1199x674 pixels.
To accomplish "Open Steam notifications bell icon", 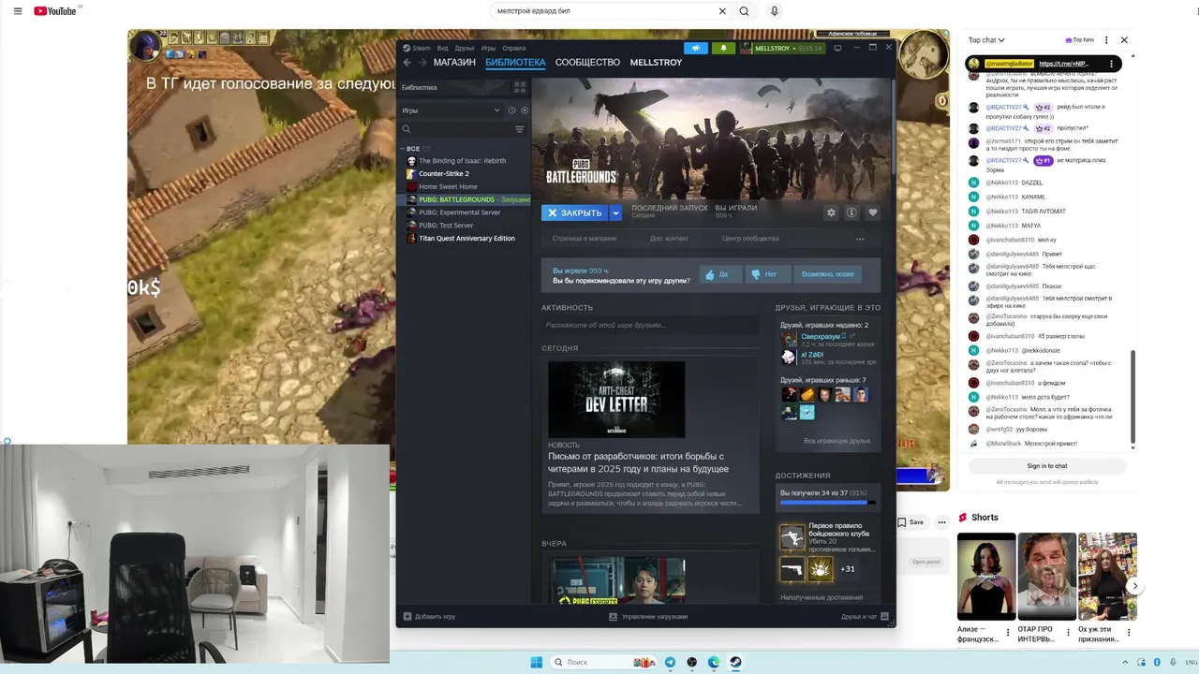I will click(x=723, y=48).
